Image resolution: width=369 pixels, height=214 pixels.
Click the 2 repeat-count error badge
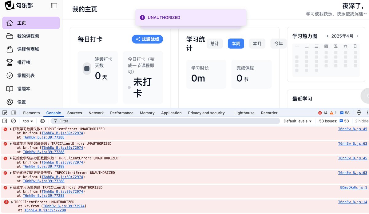click(6, 202)
